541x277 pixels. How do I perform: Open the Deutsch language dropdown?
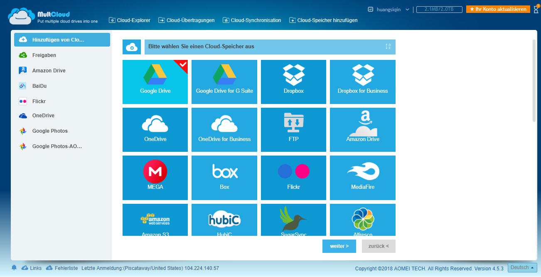pyautogui.click(x=522, y=267)
